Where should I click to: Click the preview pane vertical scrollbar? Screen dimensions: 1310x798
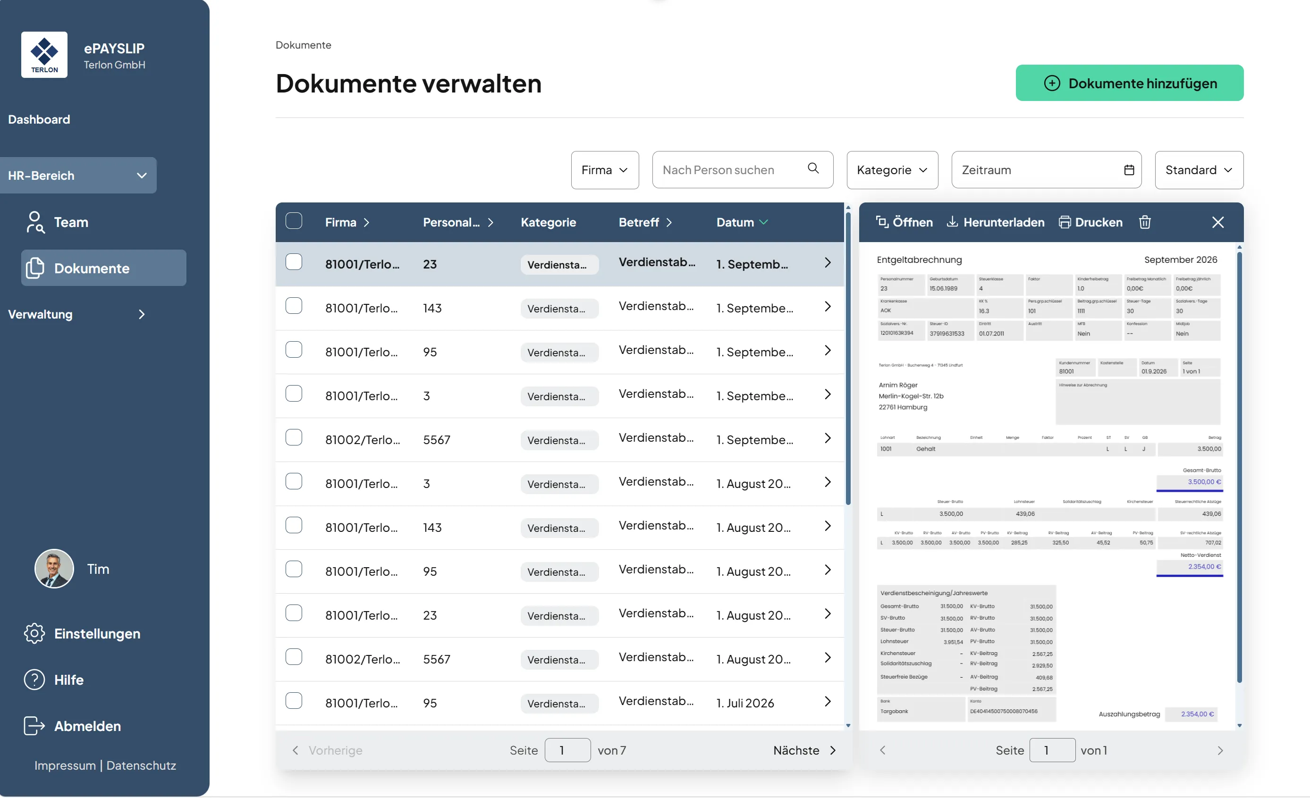tap(1239, 467)
